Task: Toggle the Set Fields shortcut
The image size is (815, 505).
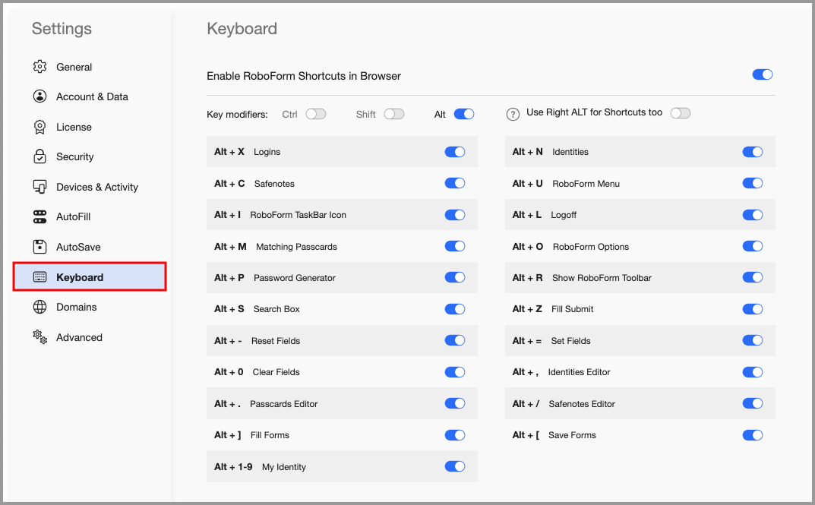Action: [x=753, y=340]
